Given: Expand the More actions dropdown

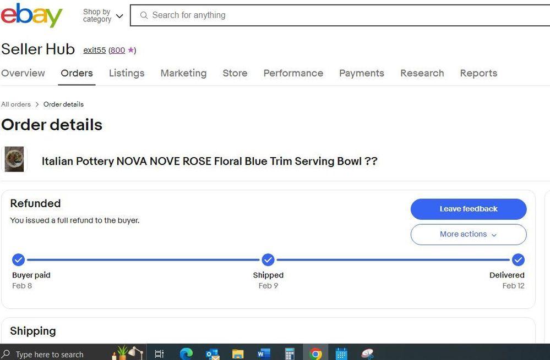Looking at the screenshot, I should [469, 234].
